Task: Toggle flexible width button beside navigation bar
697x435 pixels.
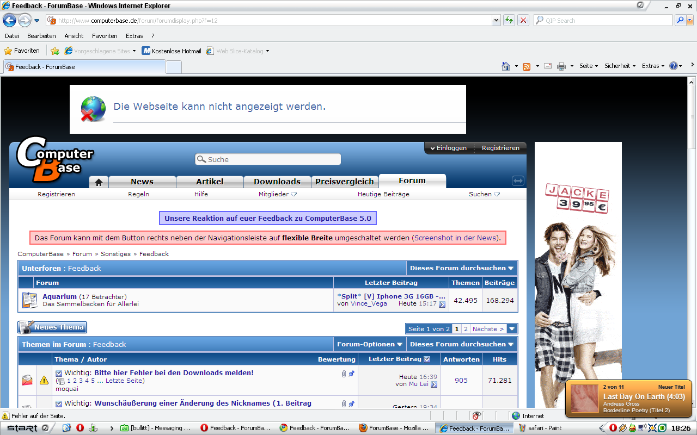Action: click(x=518, y=181)
